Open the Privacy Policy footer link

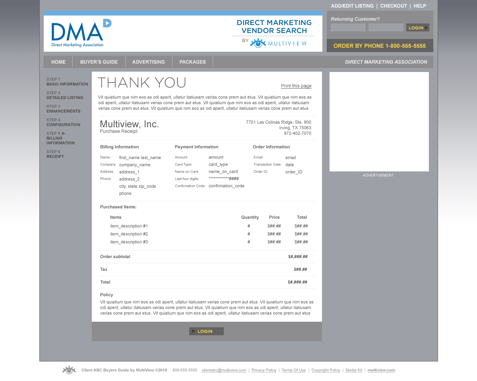pyautogui.click(x=264, y=370)
